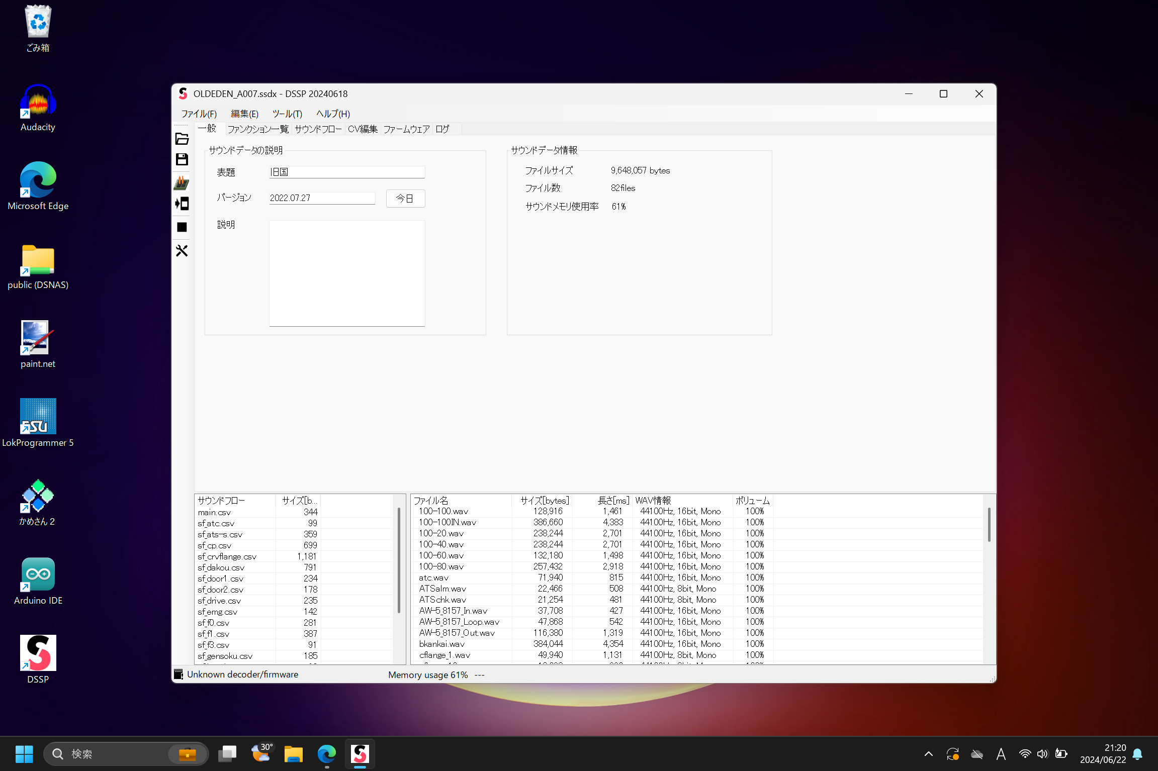Open the ファイル(F) menu
This screenshot has width=1158, height=771.
click(199, 114)
